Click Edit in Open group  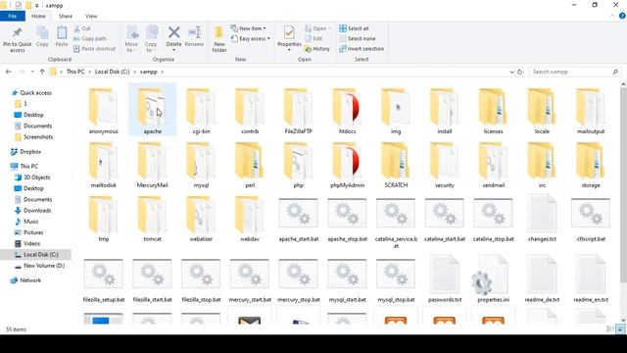pyautogui.click(x=313, y=38)
